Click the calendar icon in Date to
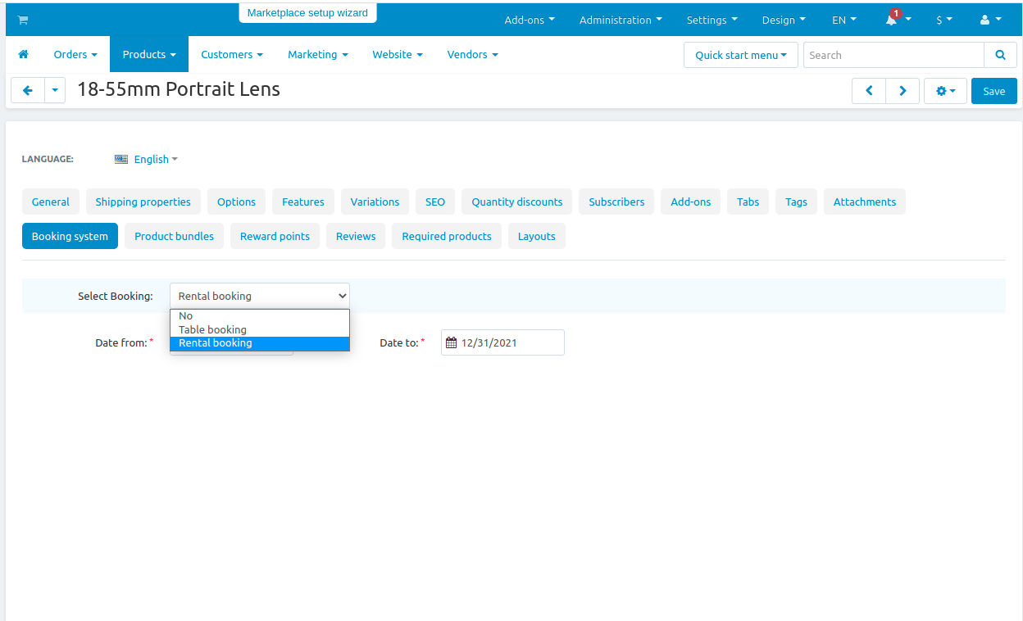 (x=451, y=343)
